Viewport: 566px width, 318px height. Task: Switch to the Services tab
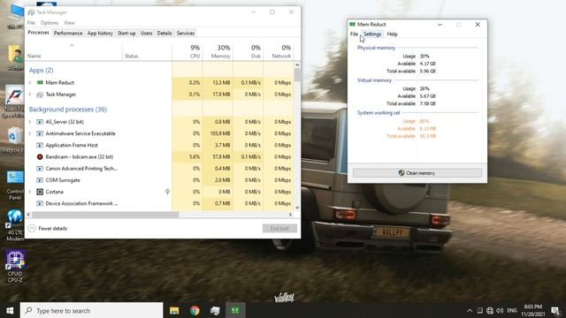coord(186,34)
